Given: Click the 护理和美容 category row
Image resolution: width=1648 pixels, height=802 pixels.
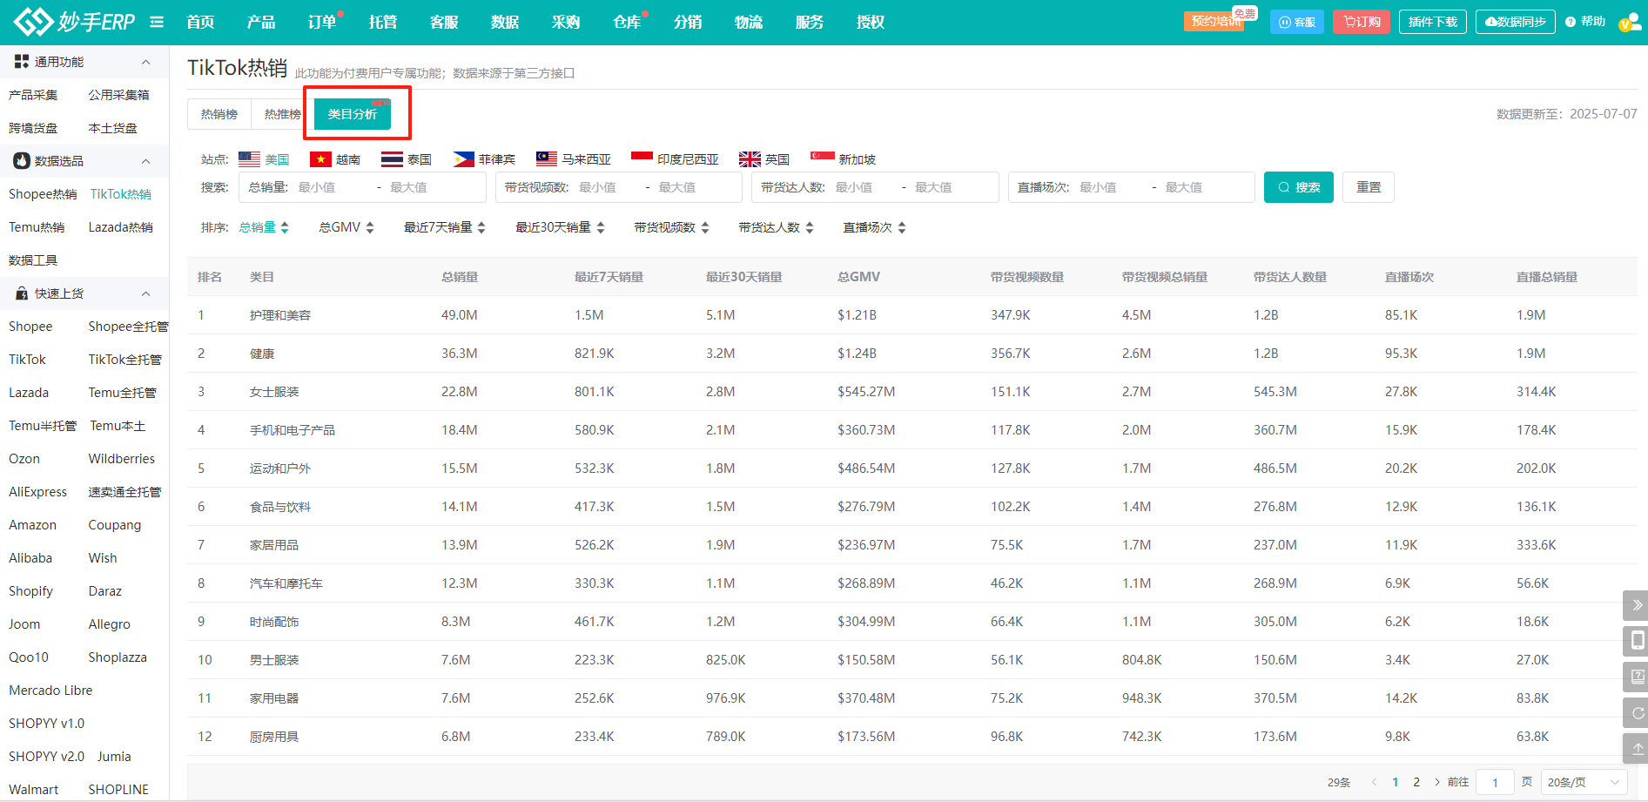Looking at the screenshot, I should [911, 315].
